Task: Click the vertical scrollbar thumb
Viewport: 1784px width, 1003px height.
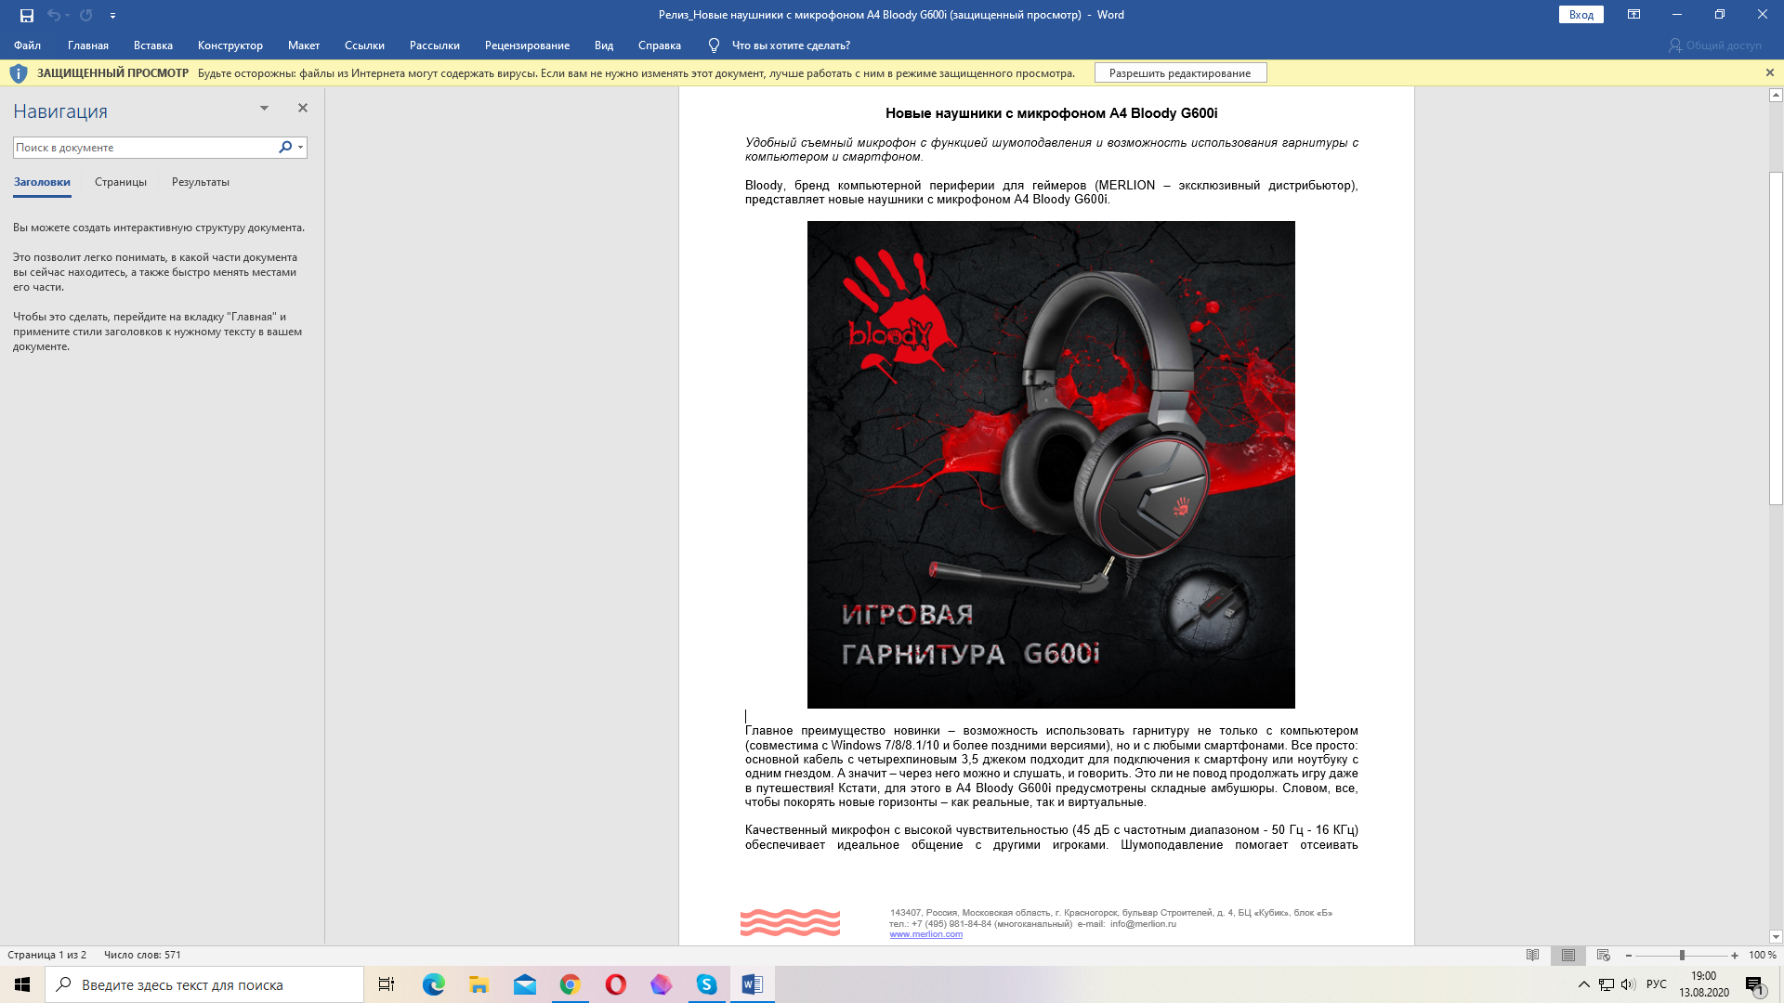Action: pos(1776,338)
